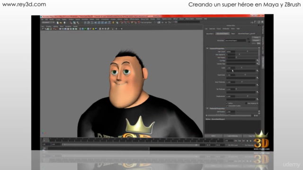The width and height of the screenshot is (303, 170).
Task: Open the File menu
Action: [x=42, y=19]
